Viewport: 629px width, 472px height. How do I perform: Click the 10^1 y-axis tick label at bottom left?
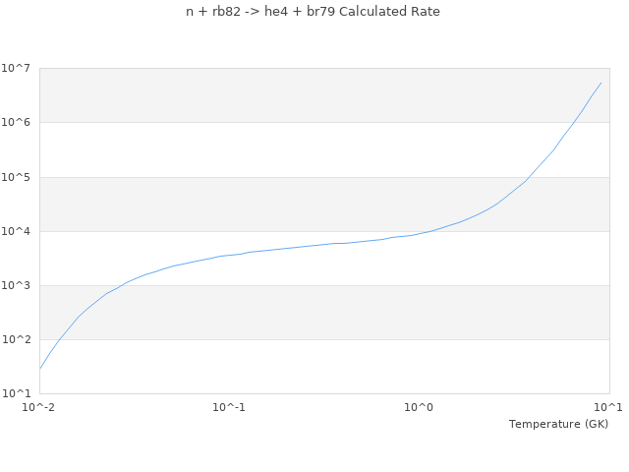(x=17, y=393)
